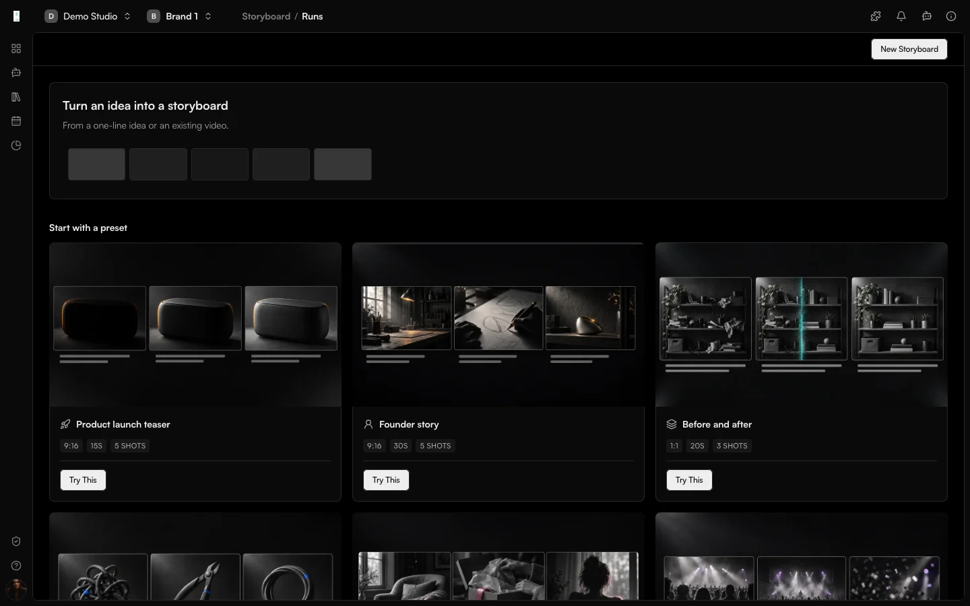Open the user profile avatar
970x606 pixels.
pyautogui.click(x=16, y=590)
